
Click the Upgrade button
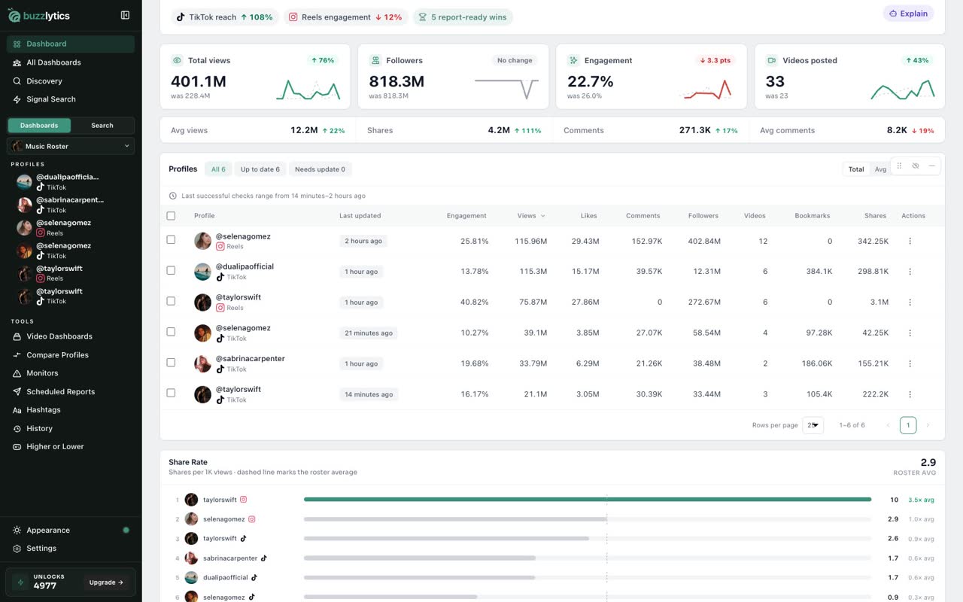point(106,582)
